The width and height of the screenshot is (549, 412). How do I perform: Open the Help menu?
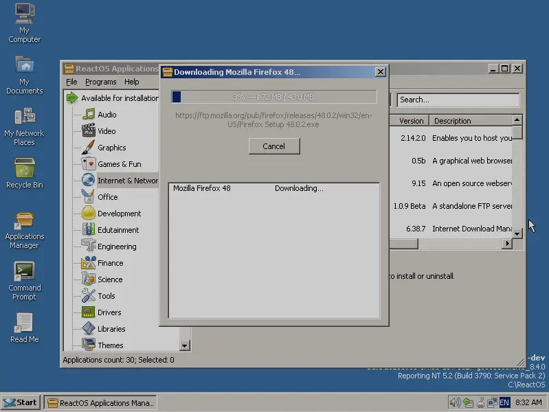pos(132,82)
